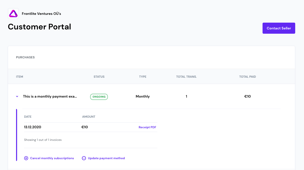This screenshot has width=304, height=170.
Task: Click the Monthly type value
Action: (x=143, y=96)
